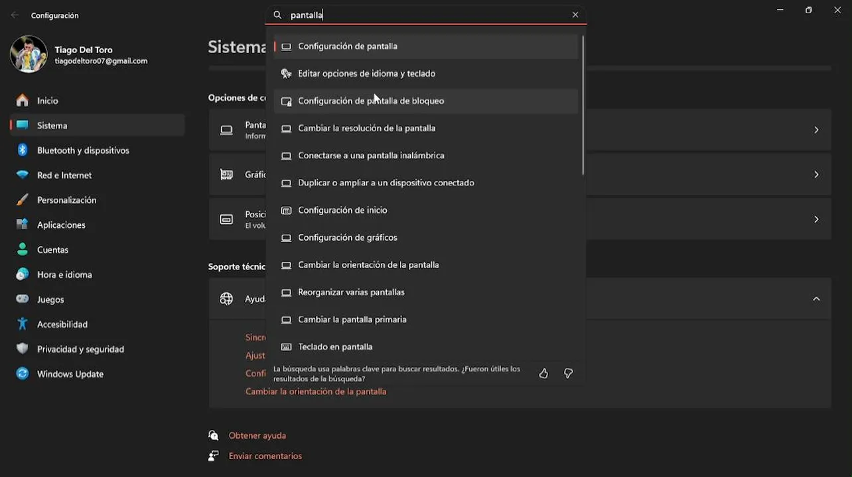Open Privacidad y seguridad settings
852x477 pixels.
coord(80,349)
